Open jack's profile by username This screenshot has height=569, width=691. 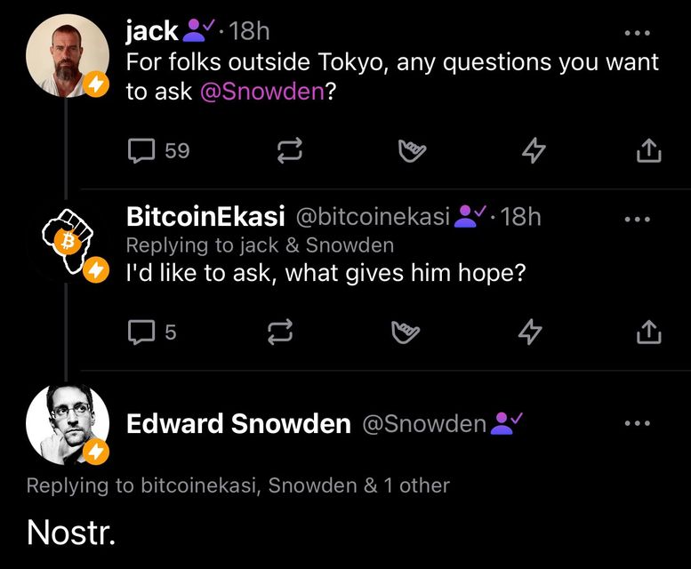[x=152, y=32]
